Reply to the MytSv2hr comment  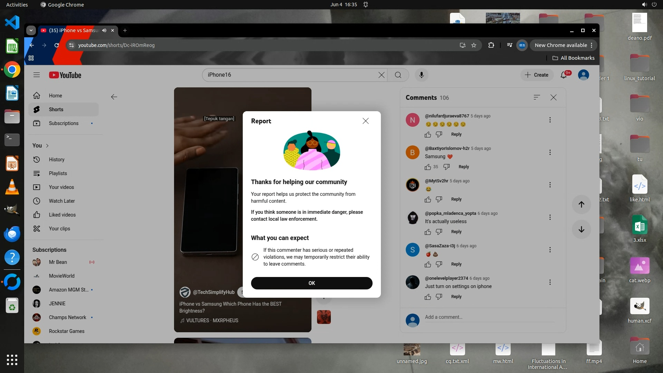coord(456,199)
